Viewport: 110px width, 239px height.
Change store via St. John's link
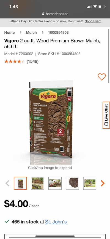pyautogui.click(x=56, y=222)
